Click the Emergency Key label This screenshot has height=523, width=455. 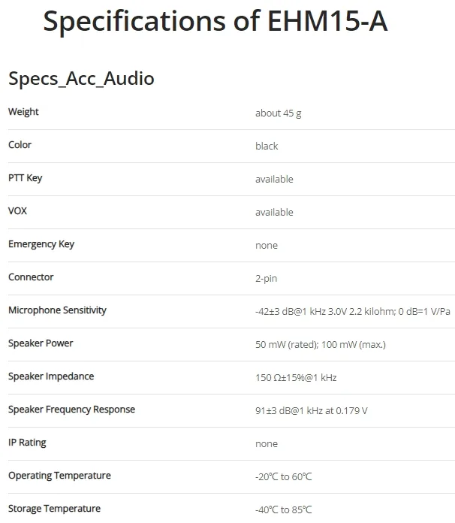(41, 244)
